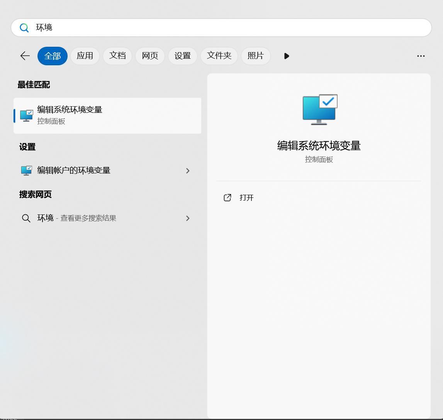Viewport: 443px width, 420px height.
Task: Switch to the 设置 filter tab
Action: [x=182, y=56]
